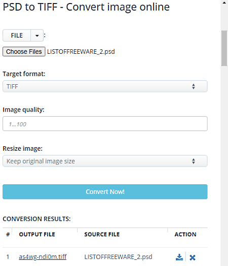Click the OUTPUT FILE column header

tap(37, 235)
